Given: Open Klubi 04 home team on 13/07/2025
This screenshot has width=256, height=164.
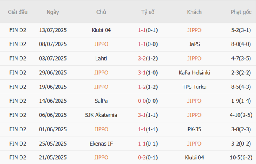Looking at the screenshot, I should 101,30.
